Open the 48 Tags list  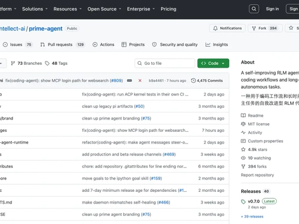pyautogui.click(x=56, y=63)
